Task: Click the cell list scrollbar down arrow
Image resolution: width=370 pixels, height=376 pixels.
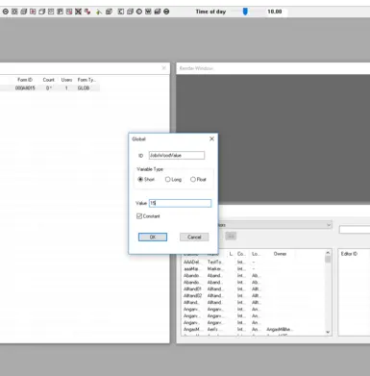Action: [x=328, y=332]
